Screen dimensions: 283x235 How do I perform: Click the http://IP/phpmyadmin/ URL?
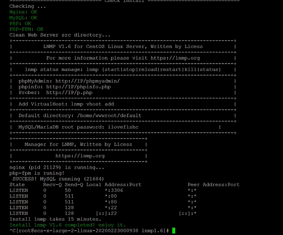tap(87, 81)
